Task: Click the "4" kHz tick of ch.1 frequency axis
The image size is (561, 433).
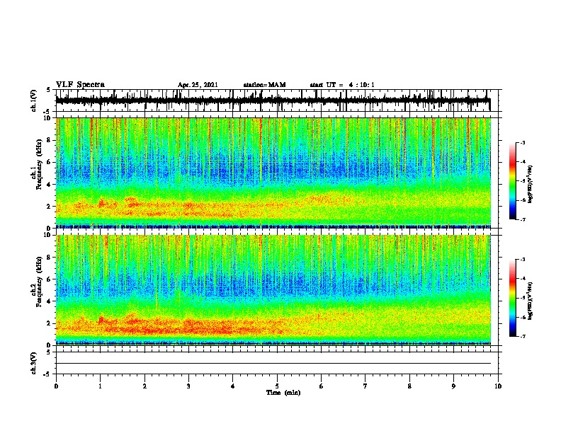Action: (x=50, y=185)
